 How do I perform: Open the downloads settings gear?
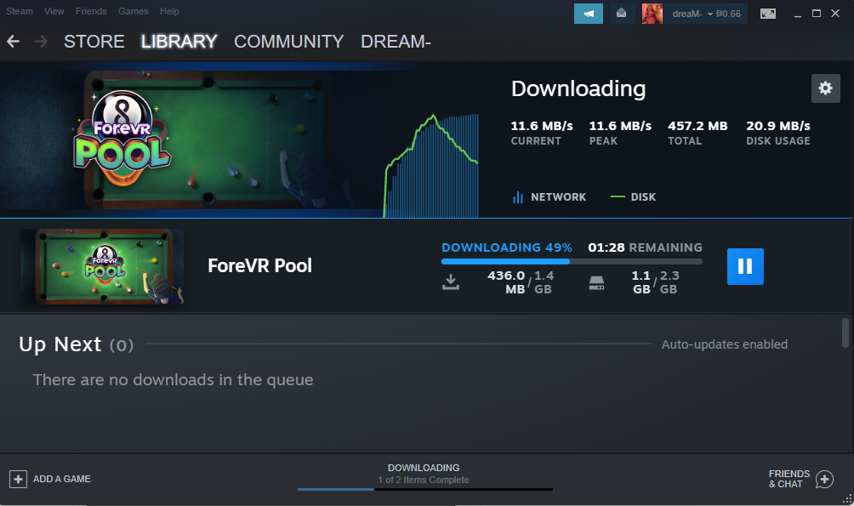pyautogui.click(x=824, y=88)
